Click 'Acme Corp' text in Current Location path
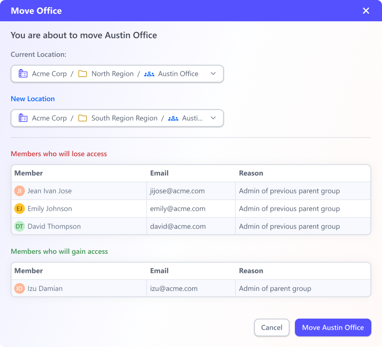This screenshot has height=347, width=382. click(49, 74)
